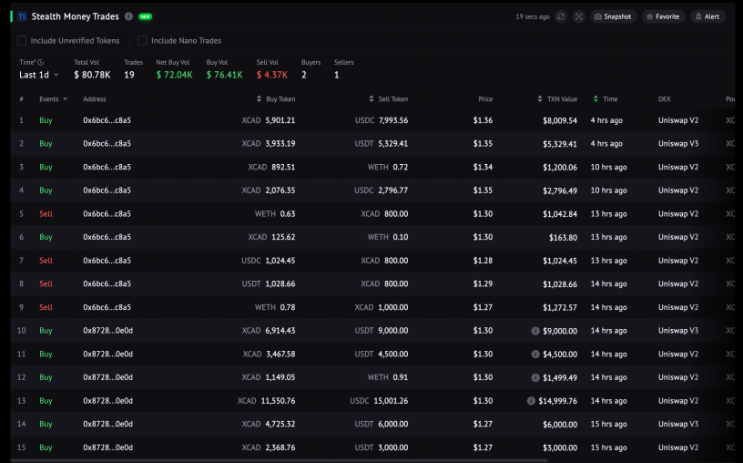Sort by Buy Token column arrows

coord(259,99)
